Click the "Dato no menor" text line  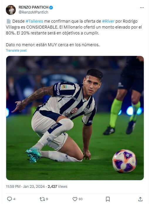pyautogui.click(x=53, y=45)
